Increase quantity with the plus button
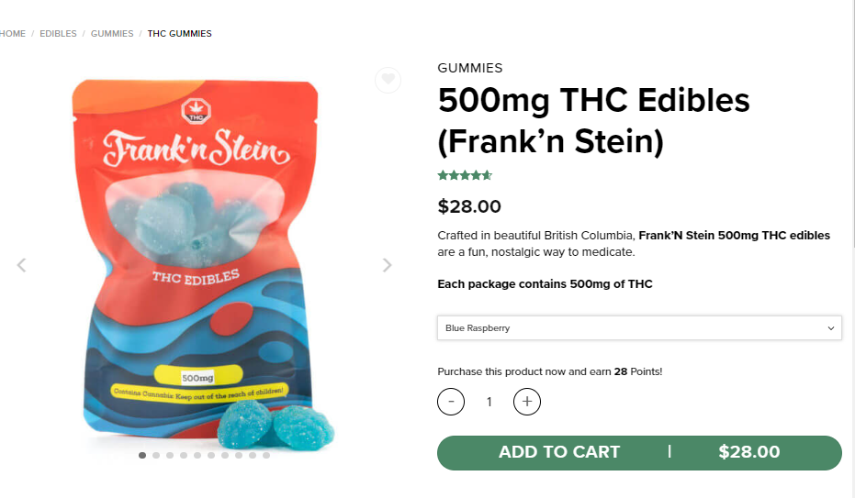The width and height of the screenshot is (855, 498). pos(527,402)
